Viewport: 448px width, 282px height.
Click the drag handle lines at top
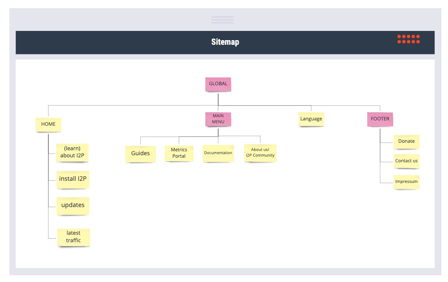pos(223,20)
